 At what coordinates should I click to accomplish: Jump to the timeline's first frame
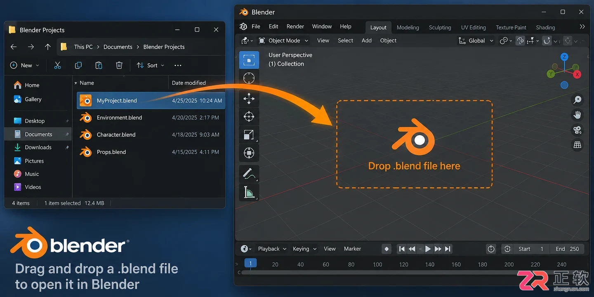(x=402, y=249)
